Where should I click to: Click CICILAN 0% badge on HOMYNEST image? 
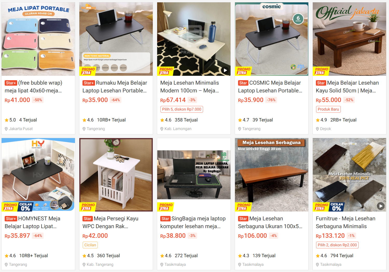(x=25, y=207)
